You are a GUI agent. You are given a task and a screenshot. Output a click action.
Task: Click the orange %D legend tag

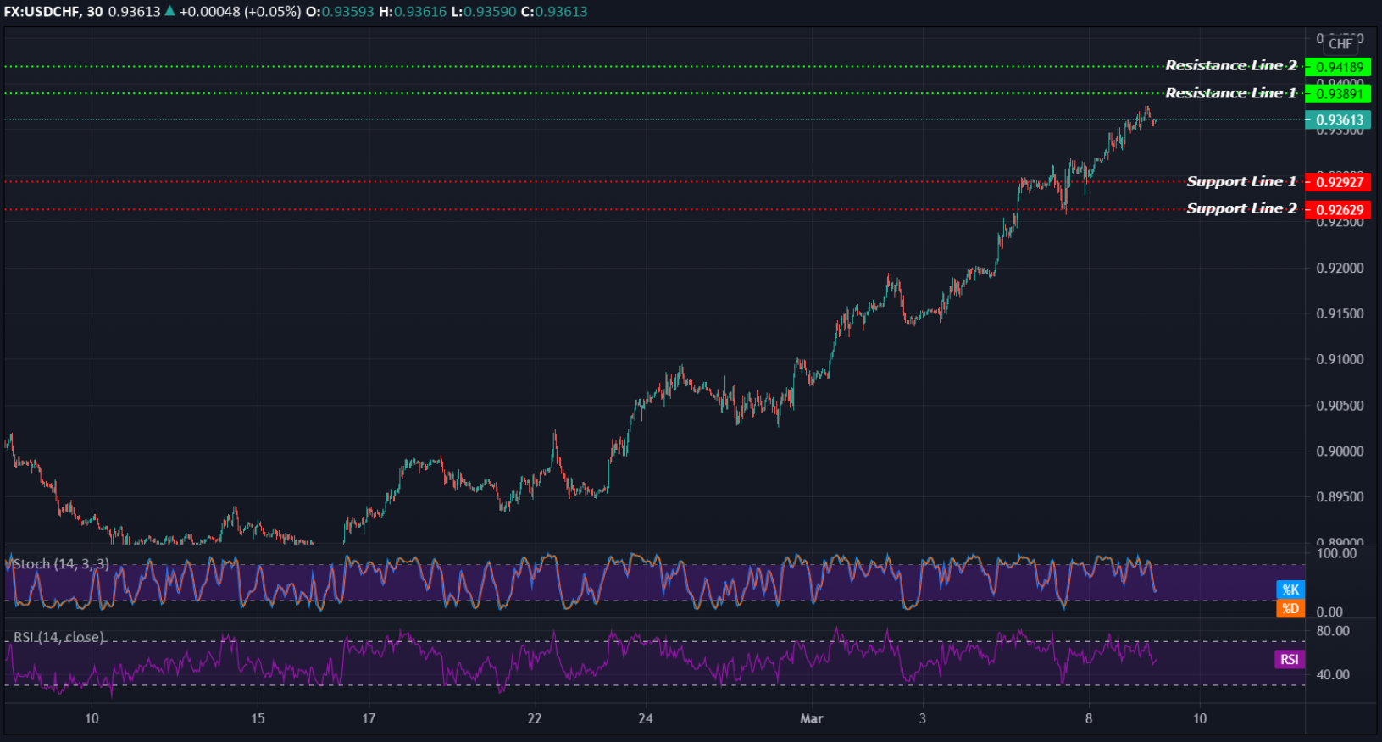click(x=1290, y=608)
